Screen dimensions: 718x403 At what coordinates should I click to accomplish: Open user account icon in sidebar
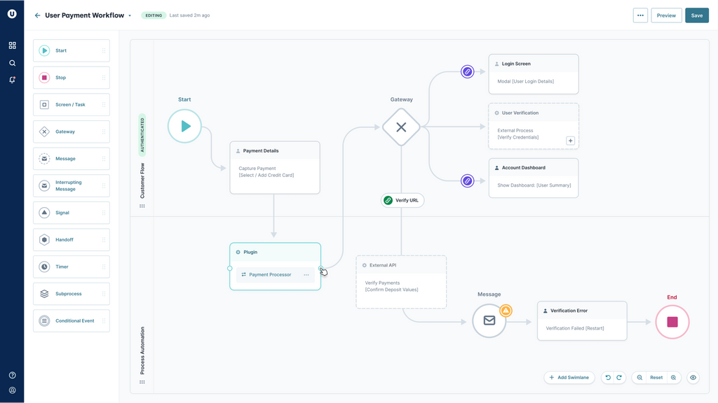pyautogui.click(x=12, y=390)
